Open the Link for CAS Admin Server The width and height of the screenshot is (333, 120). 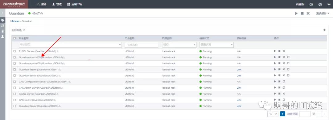click(x=239, y=88)
